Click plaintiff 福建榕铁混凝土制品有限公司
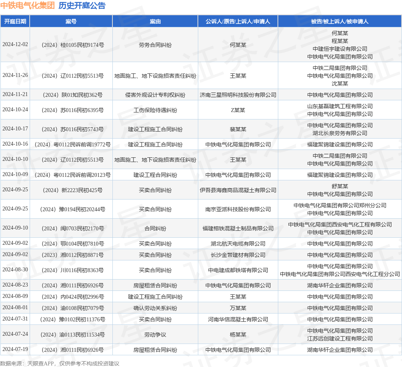Image resolution: width=402 pixels, height=367 pixels. pos(238,228)
